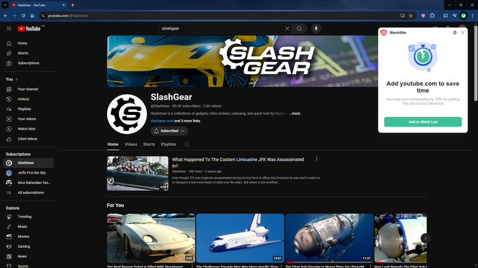Click Add to Block List button
The image size is (478, 268).
point(423,122)
